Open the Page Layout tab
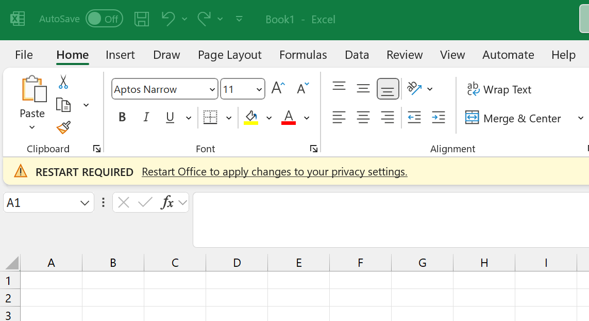 pos(229,55)
